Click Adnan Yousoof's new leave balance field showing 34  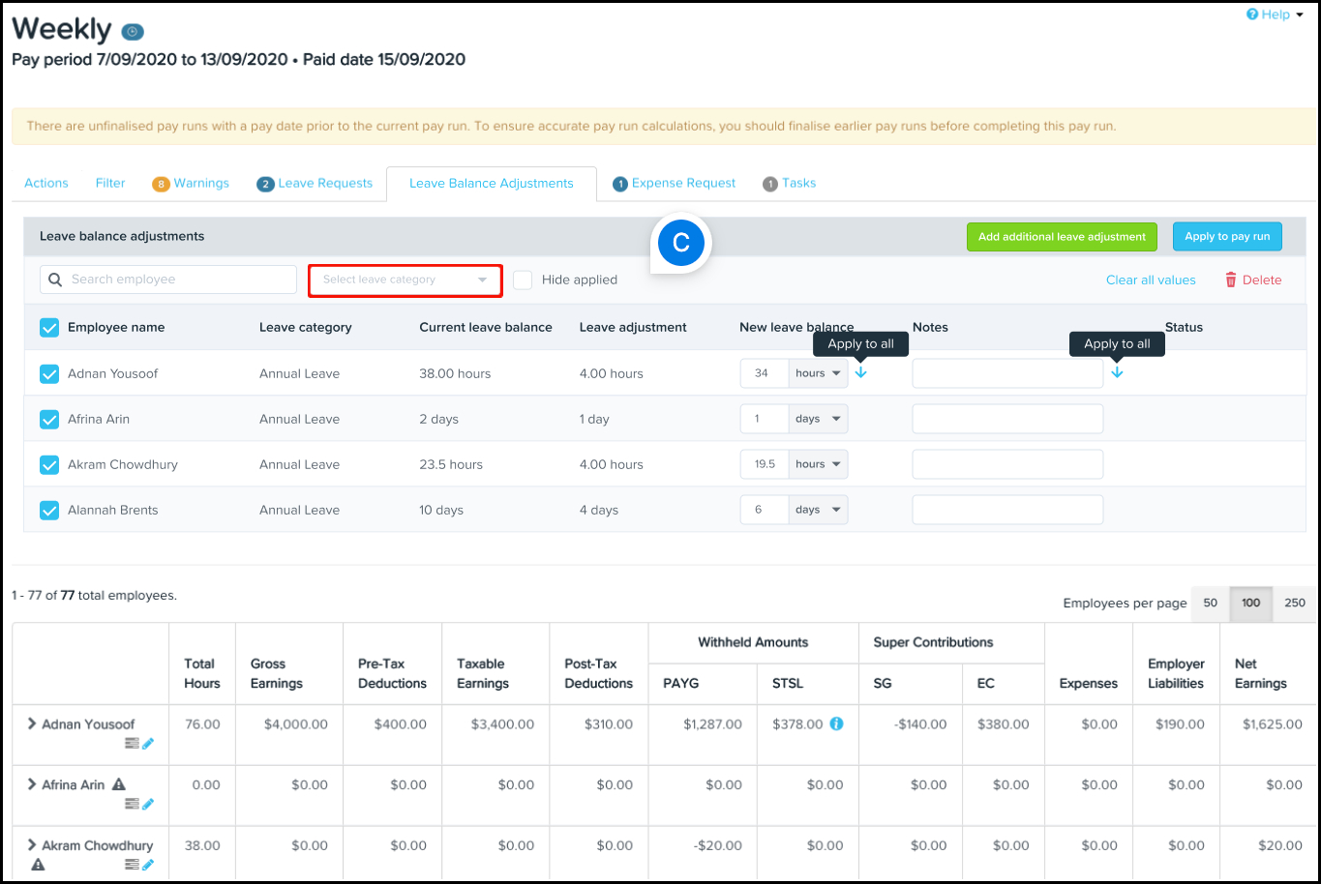click(x=765, y=373)
